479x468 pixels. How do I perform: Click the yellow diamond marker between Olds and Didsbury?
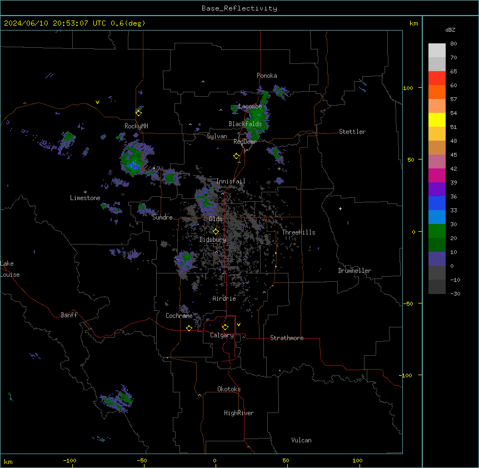pos(216,231)
